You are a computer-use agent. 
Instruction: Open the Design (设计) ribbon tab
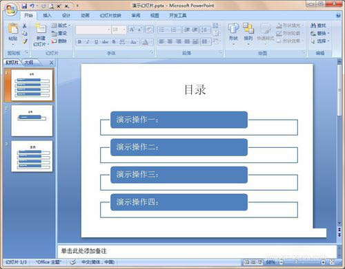click(66, 15)
